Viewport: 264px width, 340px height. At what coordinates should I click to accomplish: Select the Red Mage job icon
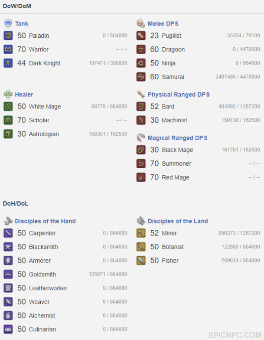[x=141, y=177]
